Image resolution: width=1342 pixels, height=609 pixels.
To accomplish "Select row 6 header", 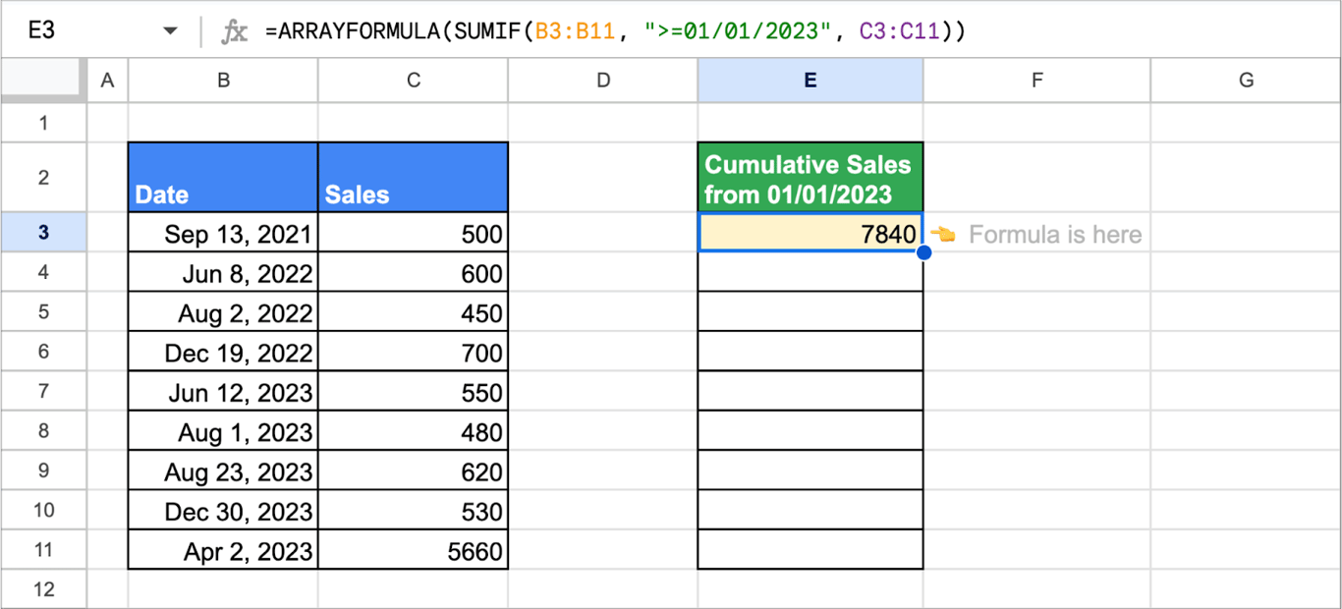I will (43, 352).
